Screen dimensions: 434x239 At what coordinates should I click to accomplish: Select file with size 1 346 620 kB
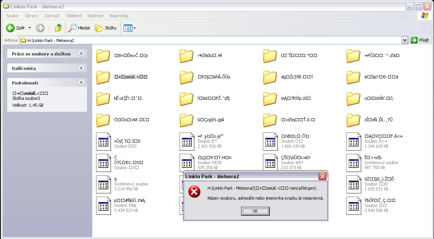[354, 141]
